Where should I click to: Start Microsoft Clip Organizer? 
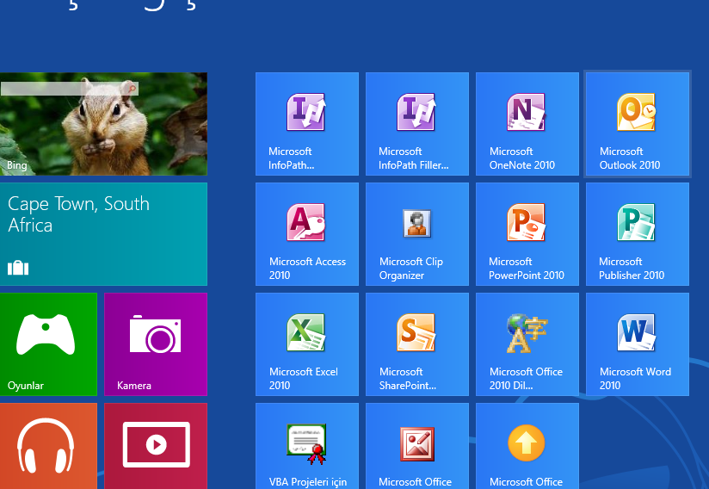tap(416, 234)
